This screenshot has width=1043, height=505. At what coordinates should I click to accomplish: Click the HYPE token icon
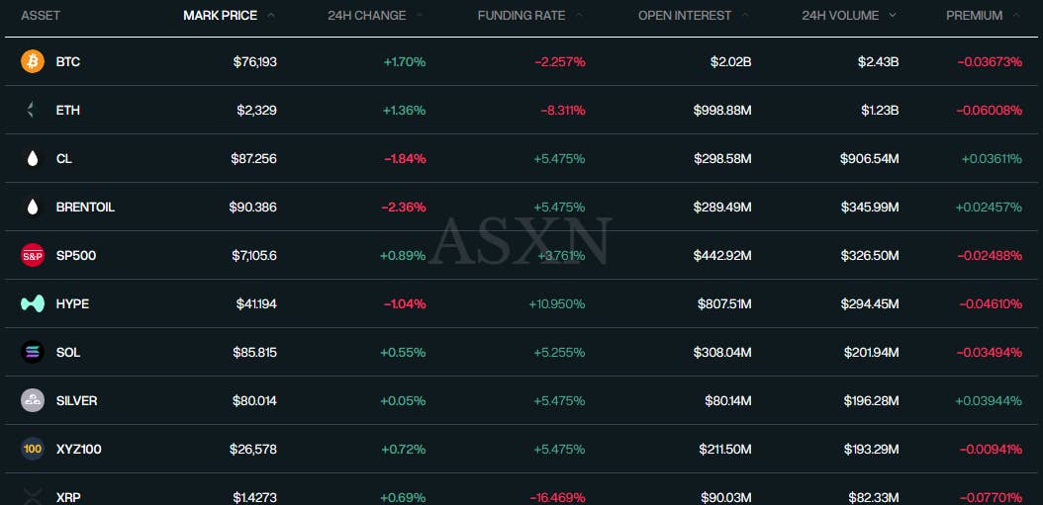click(x=33, y=303)
